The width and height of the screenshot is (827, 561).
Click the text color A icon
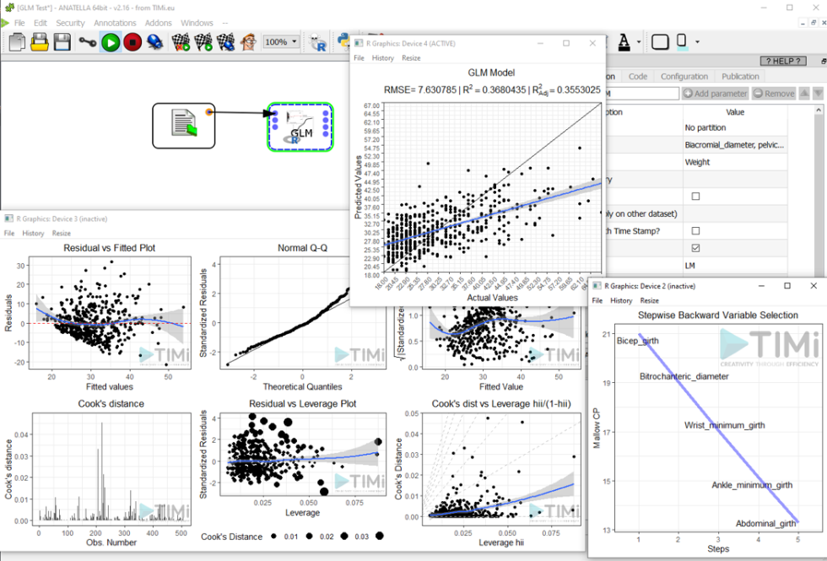click(624, 41)
